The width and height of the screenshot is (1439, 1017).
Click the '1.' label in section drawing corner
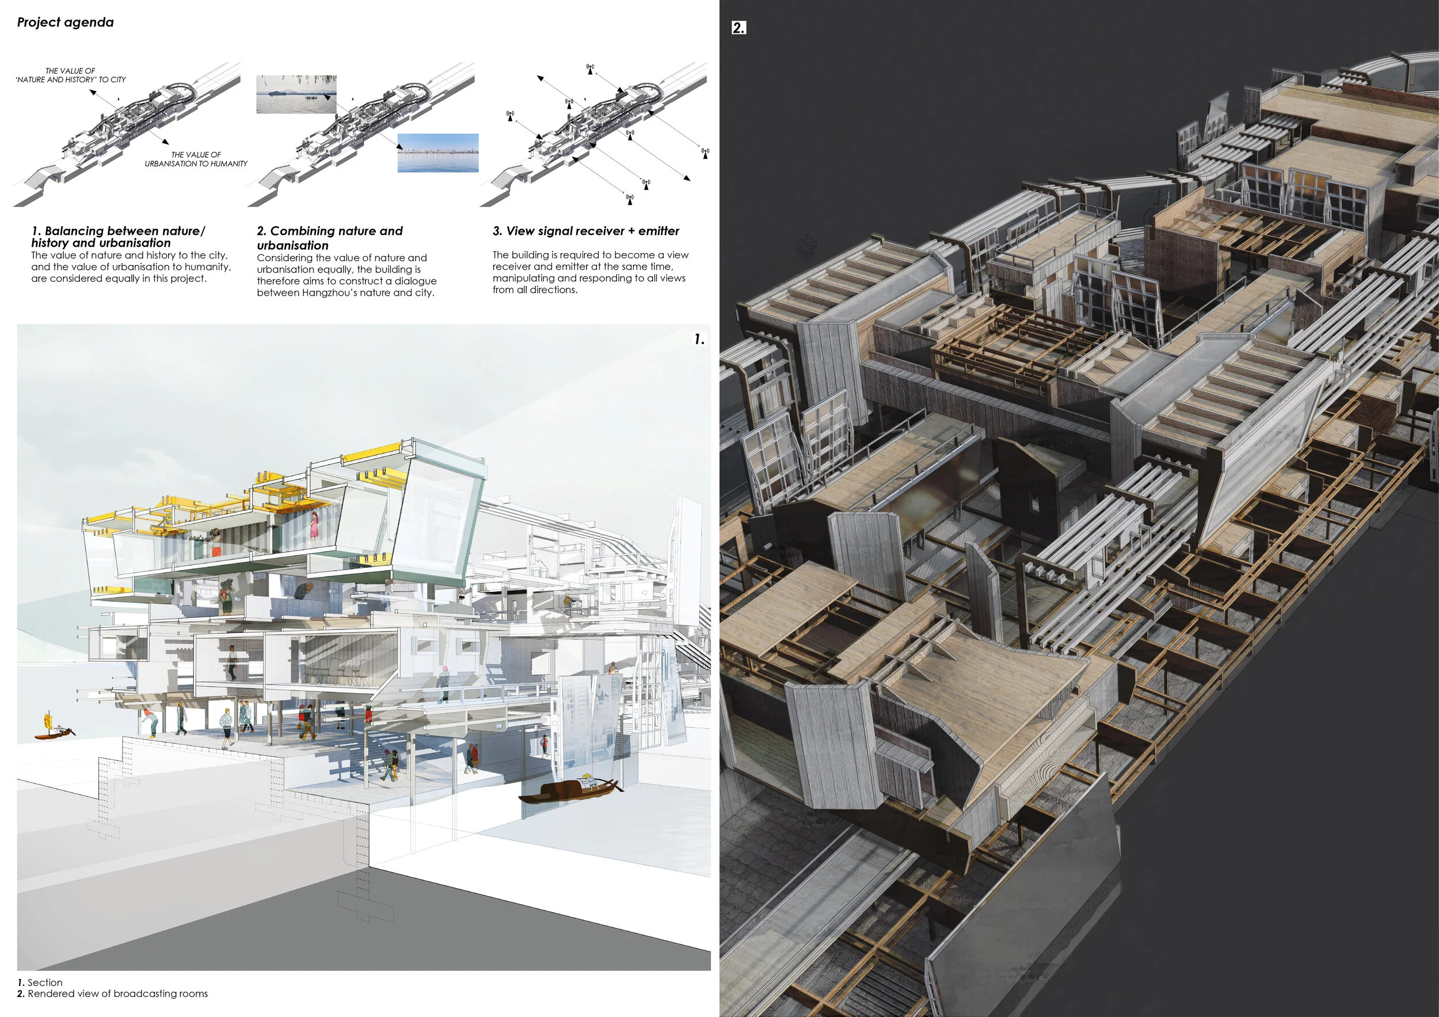click(699, 339)
